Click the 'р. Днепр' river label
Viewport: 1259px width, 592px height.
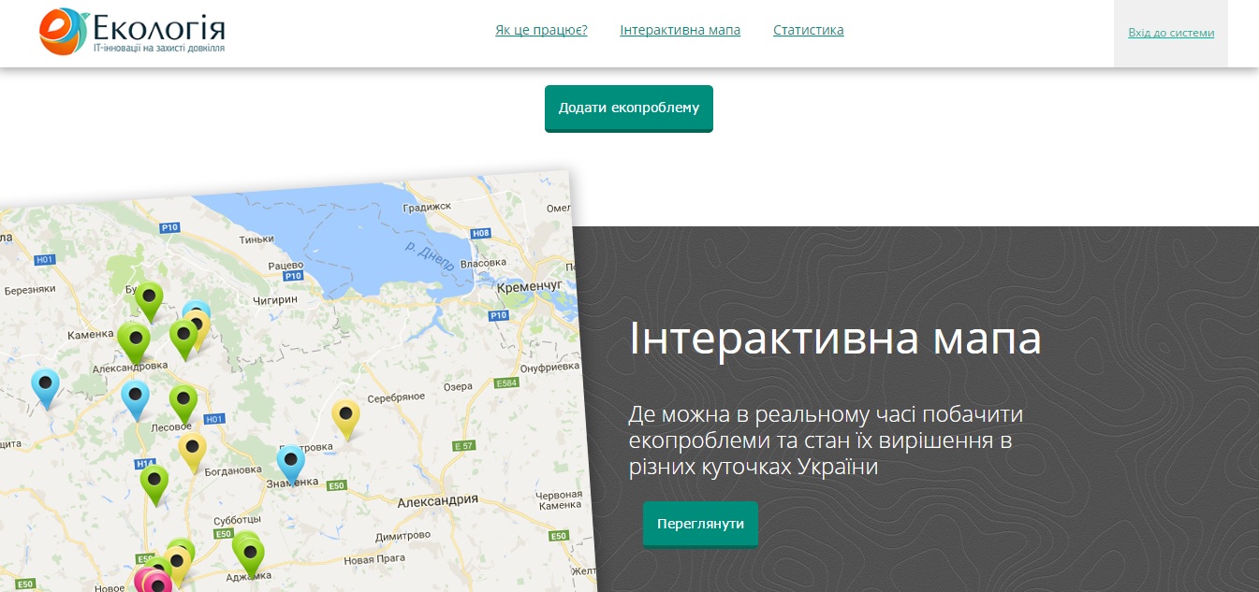[430, 256]
